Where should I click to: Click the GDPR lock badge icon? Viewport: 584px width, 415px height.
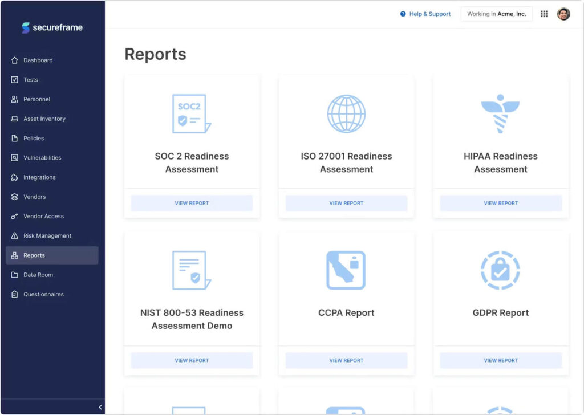click(x=500, y=270)
